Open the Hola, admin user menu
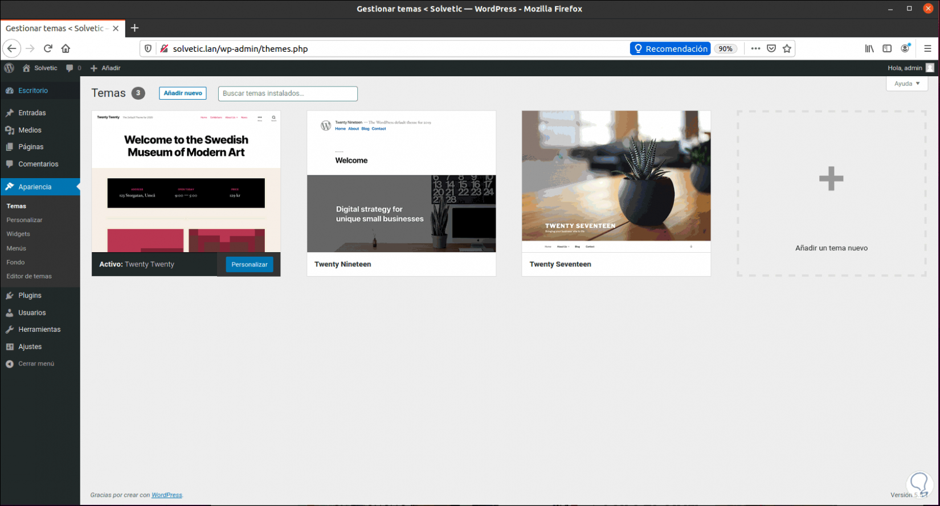940x506 pixels. [910, 68]
